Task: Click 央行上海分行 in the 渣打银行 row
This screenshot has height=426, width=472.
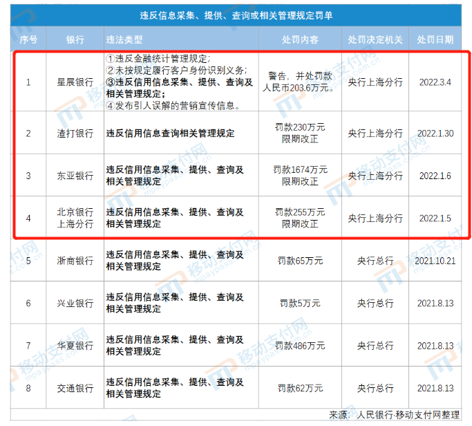Action: point(375,133)
